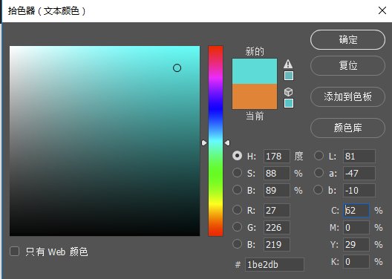Click the 当前 label below the preview

255,116
